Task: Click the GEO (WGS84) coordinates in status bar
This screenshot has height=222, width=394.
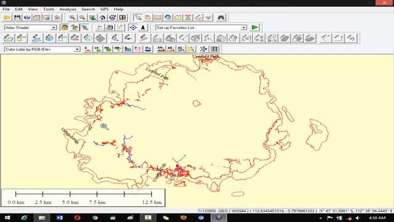Action: click(x=268, y=211)
